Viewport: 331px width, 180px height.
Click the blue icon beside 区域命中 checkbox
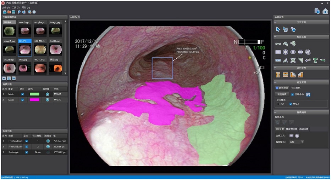pyautogui.click(x=308, y=94)
